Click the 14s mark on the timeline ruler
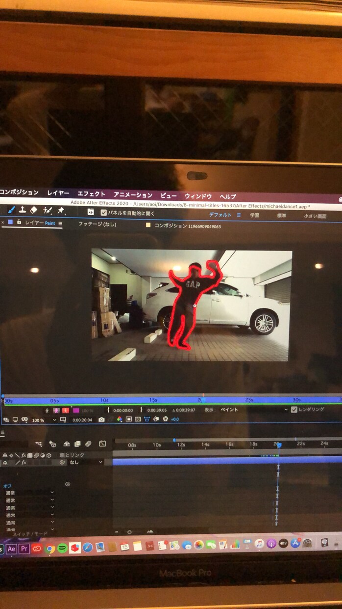 pyautogui.click(x=205, y=444)
